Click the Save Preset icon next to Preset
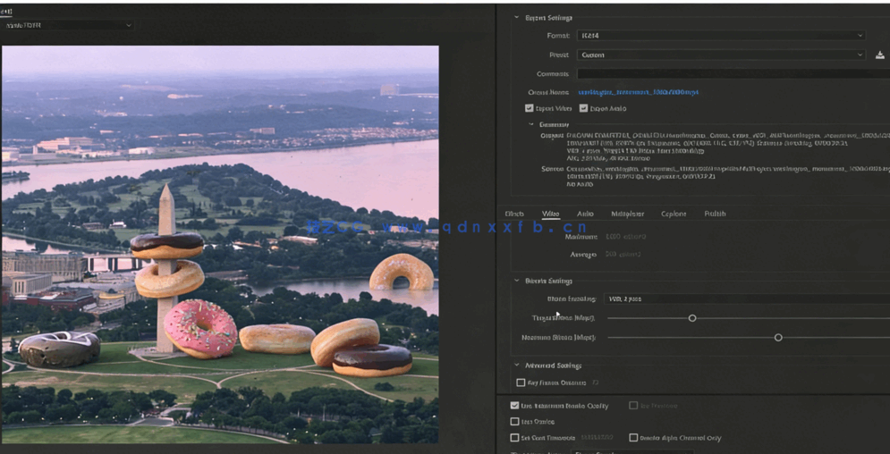This screenshot has width=890, height=454. click(880, 55)
